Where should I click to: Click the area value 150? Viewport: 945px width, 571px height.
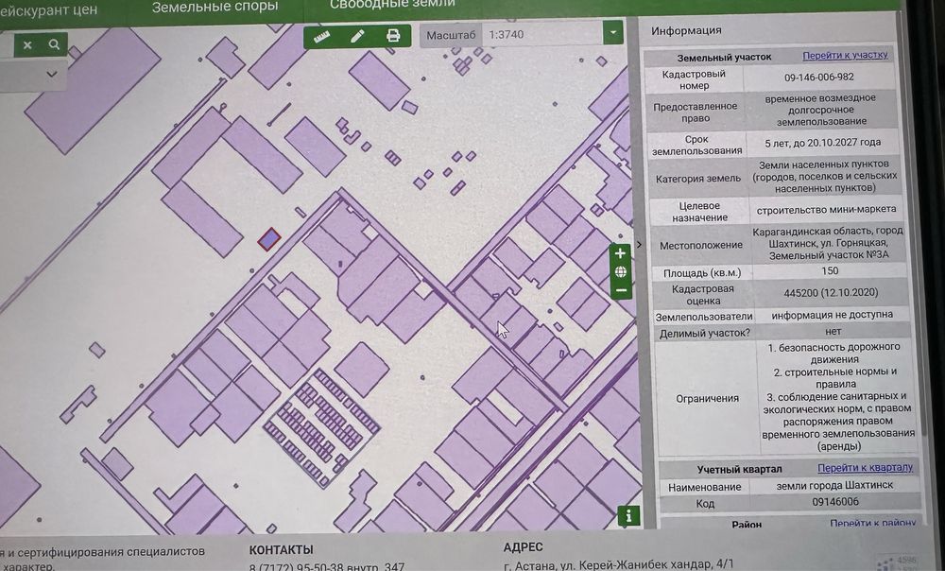[830, 270]
